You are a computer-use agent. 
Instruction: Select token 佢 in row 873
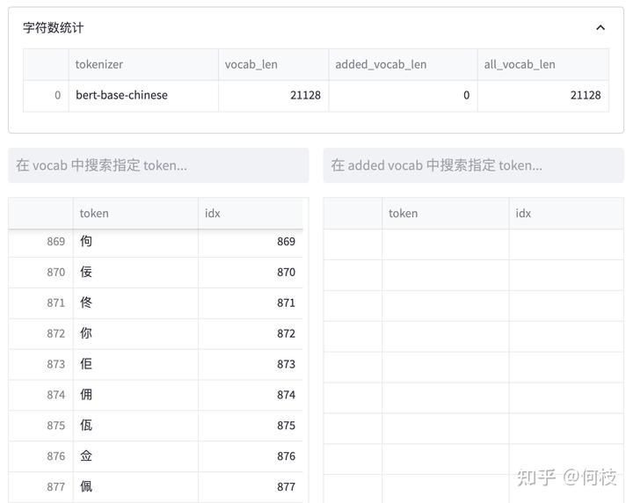135,364
